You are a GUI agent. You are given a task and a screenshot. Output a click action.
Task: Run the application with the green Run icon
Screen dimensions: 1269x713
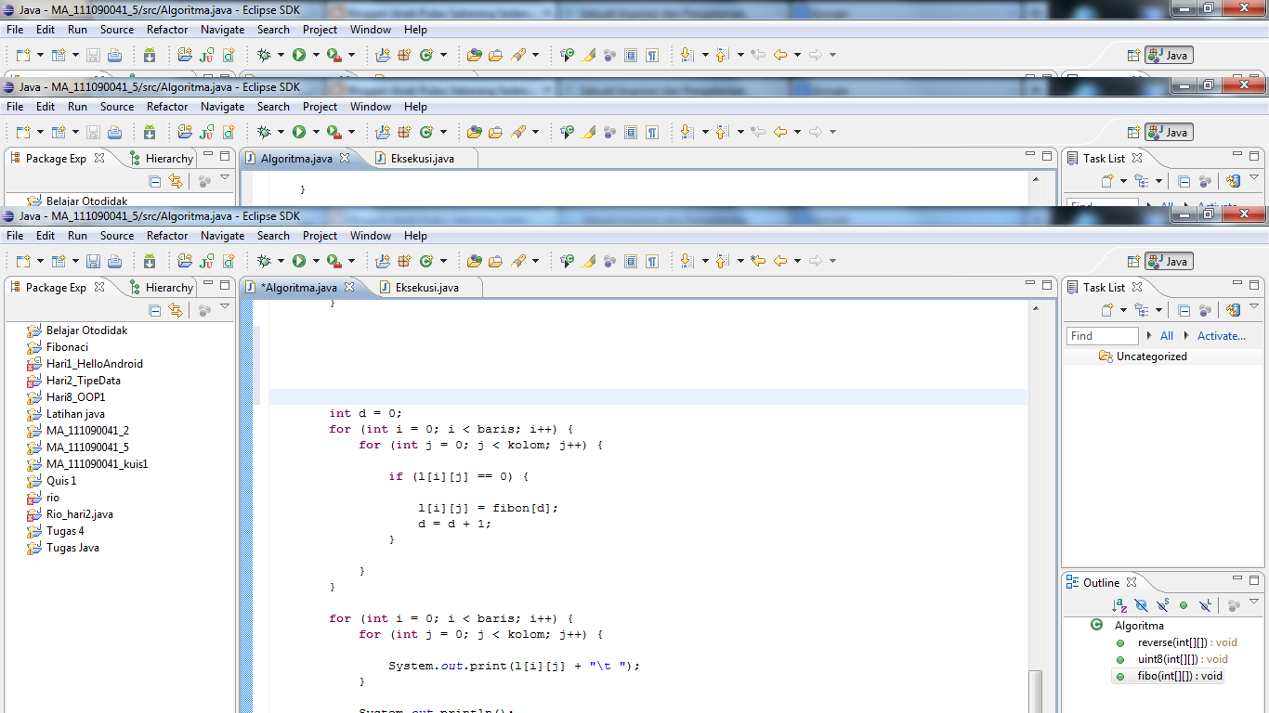(299, 261)
